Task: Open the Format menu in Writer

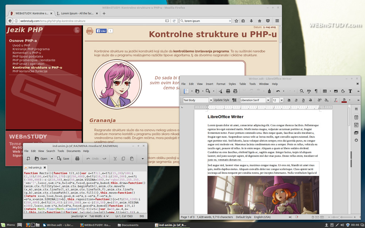Action: pos(221,84)
